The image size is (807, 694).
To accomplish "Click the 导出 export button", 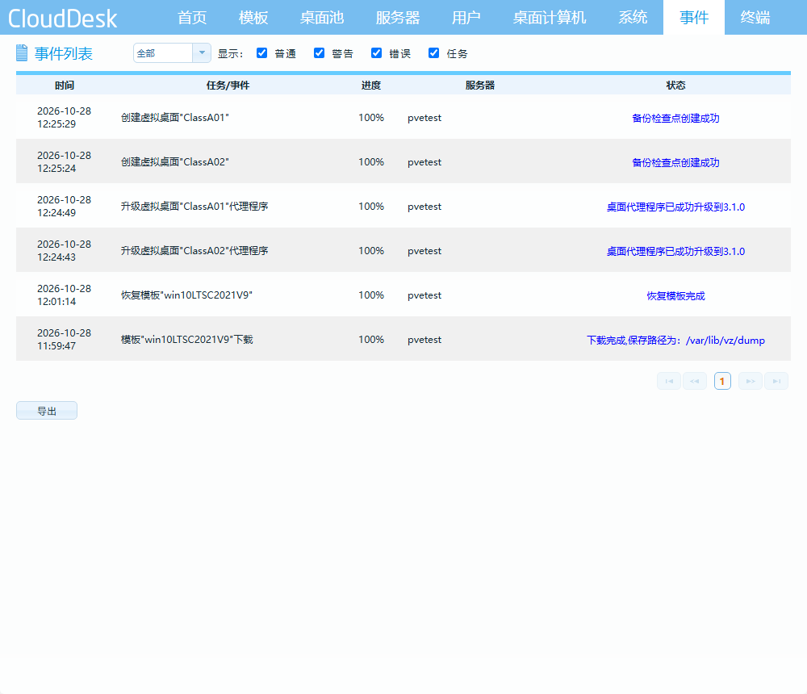I will coord(47,411).
